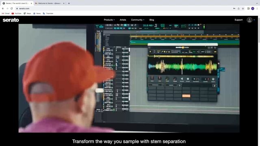
Task: Go forward to the next page
Action: [7, 9]
